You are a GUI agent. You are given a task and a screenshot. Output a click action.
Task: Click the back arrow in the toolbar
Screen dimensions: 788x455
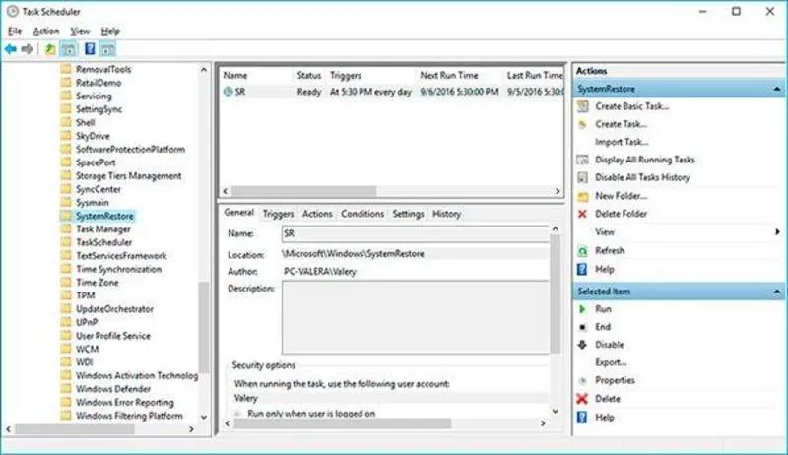(10, 48)
